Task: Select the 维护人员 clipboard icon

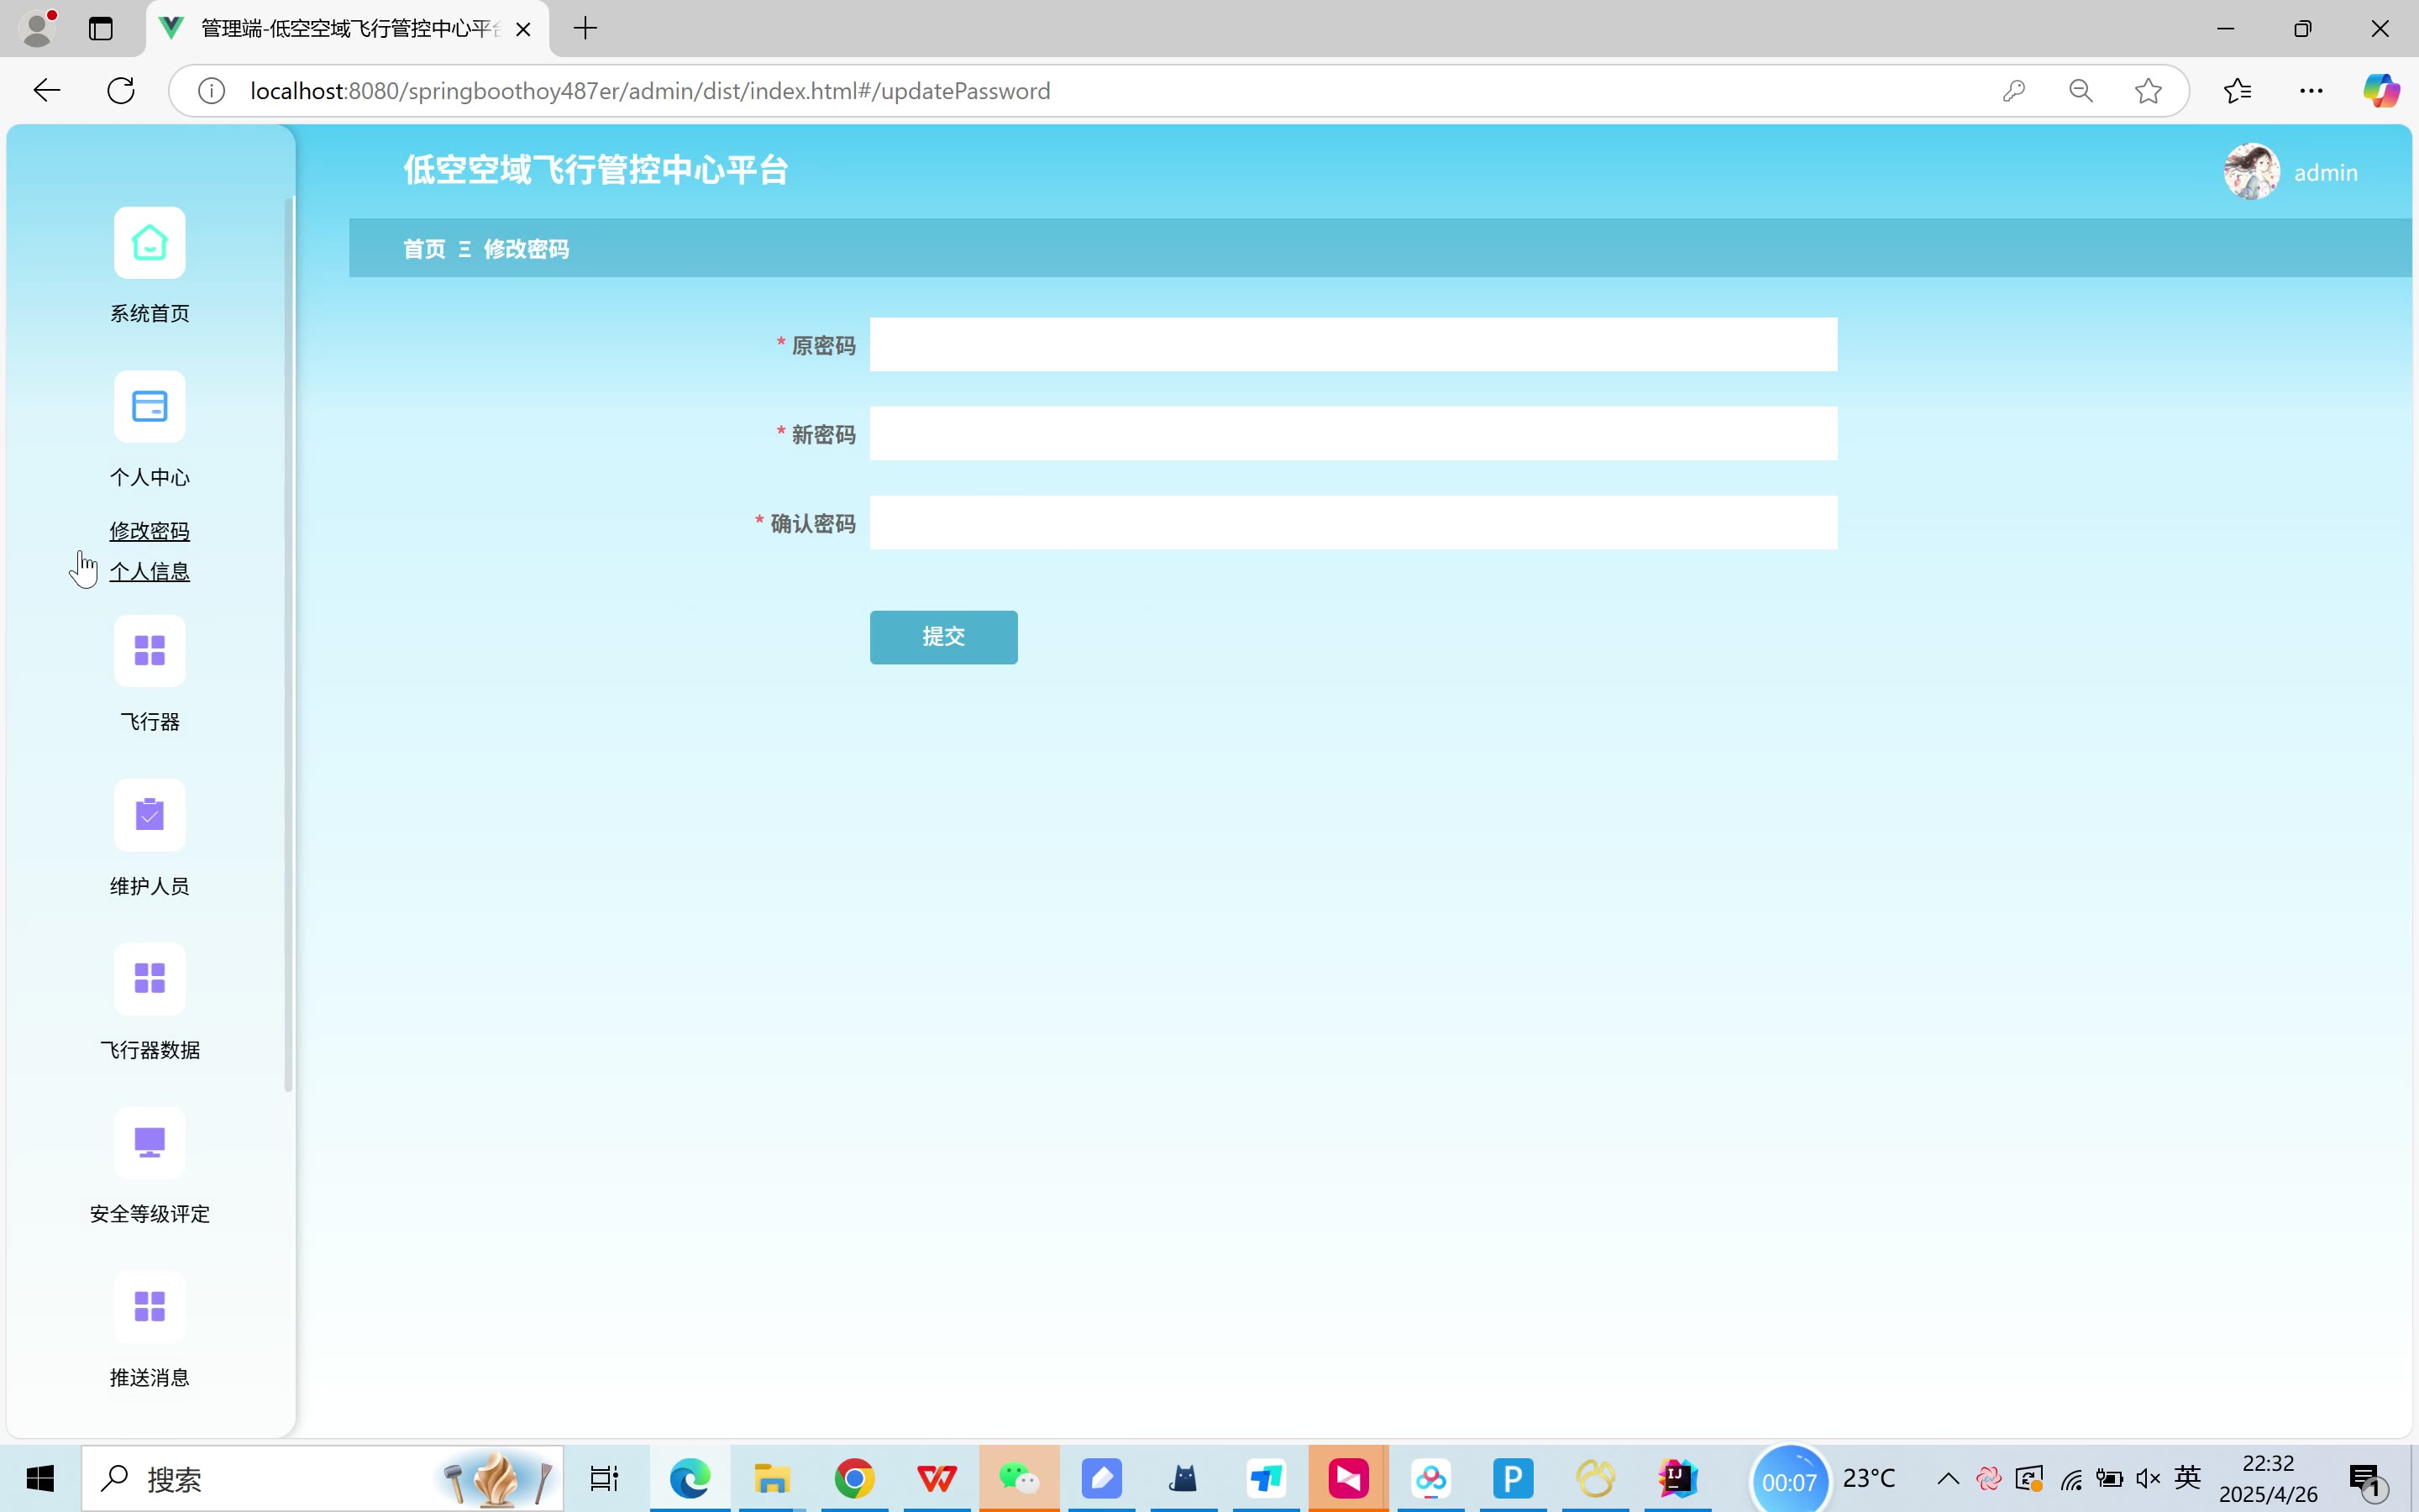Action: point(149,815)
